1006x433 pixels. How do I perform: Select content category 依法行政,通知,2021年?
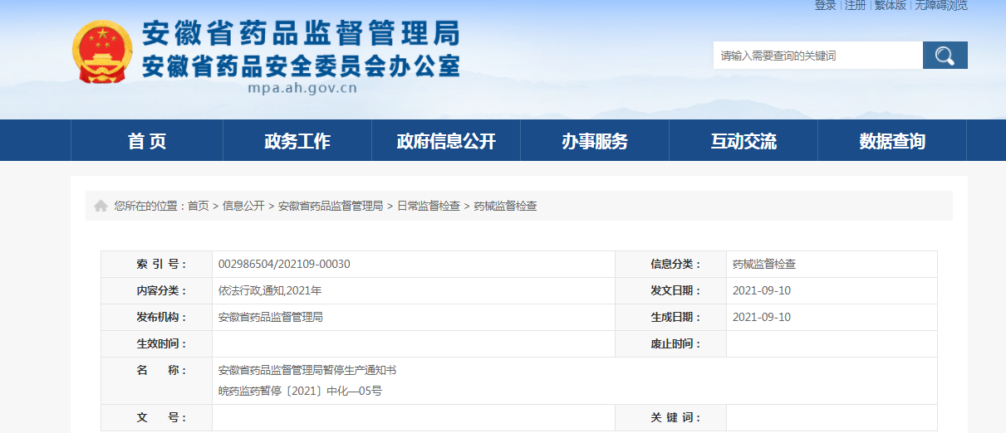pos(270,291)
